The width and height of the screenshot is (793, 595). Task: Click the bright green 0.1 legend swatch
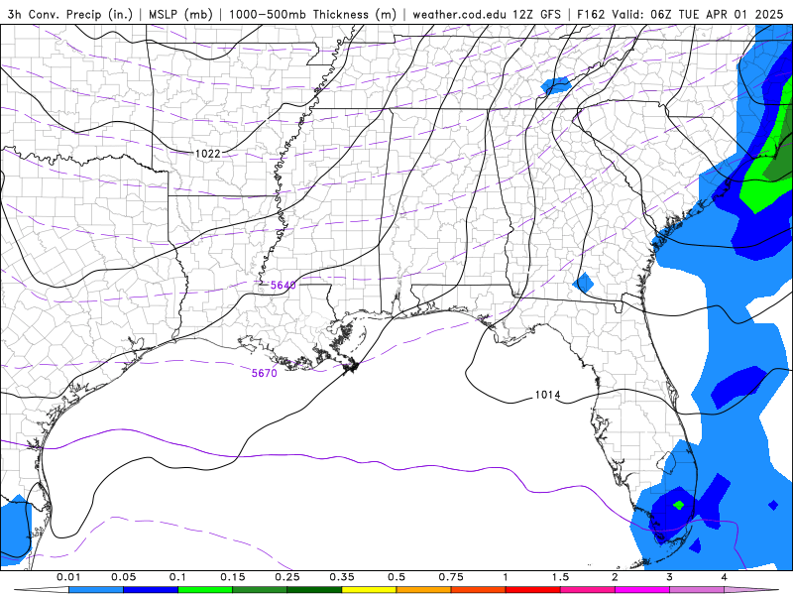tap(205, 590)
